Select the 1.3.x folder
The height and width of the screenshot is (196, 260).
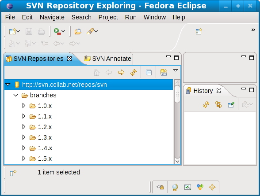pos(41,137)
